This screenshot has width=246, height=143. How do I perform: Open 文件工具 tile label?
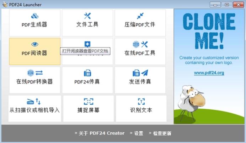(x=87, y=24)
